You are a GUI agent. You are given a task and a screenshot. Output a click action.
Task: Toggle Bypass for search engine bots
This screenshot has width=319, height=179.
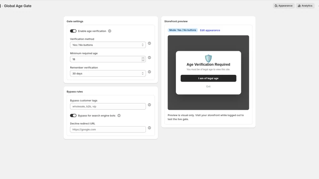[x=73, y=115]
